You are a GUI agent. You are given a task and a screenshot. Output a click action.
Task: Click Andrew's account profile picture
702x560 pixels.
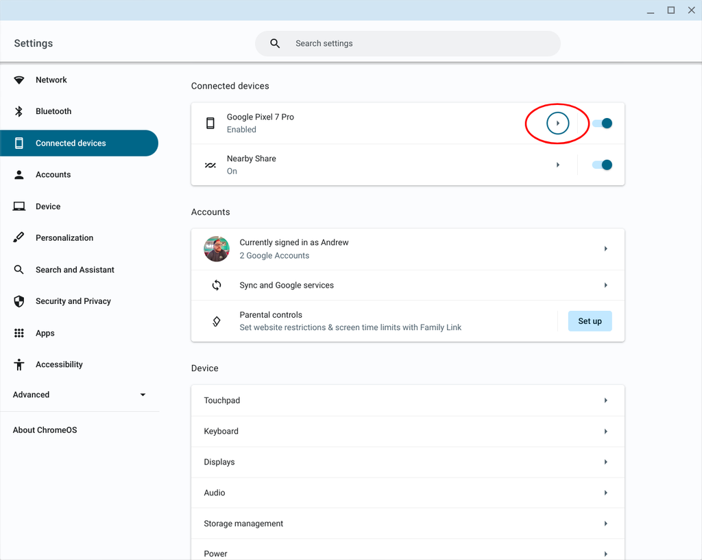point(217,249)
